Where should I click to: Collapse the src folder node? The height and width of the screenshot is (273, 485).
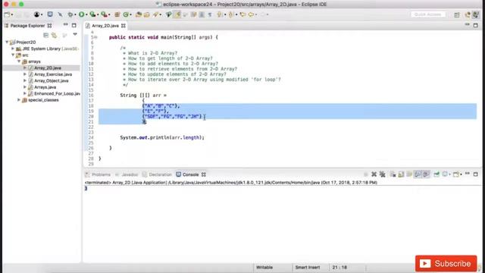point(13,55)
